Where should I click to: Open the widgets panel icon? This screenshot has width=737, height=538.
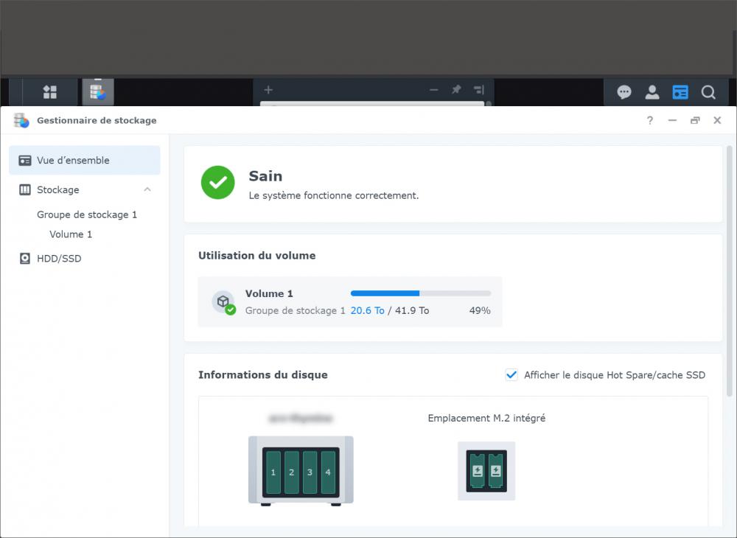point(680,92)
